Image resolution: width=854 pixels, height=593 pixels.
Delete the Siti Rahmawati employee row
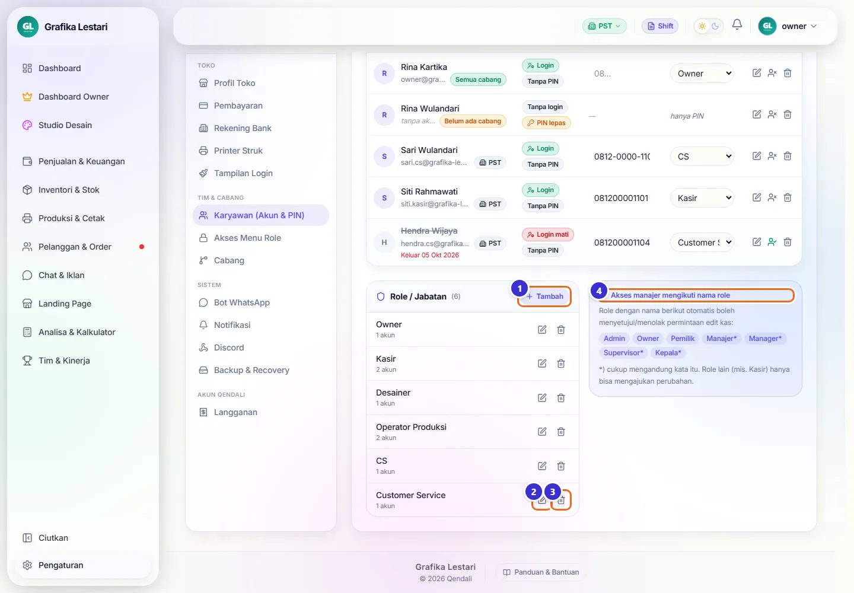(x=788, y=197)
